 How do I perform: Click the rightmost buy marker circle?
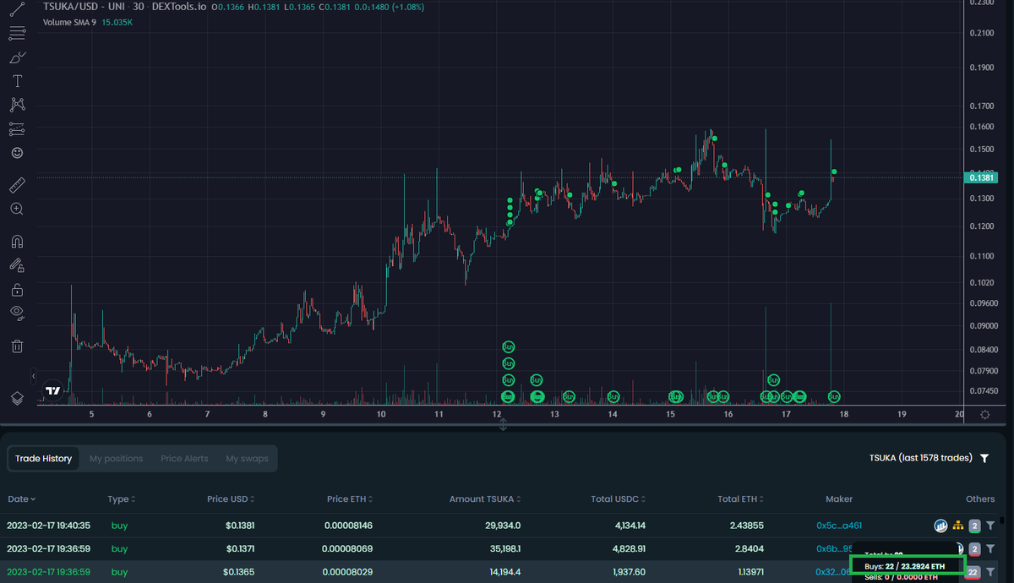(x=834, y=396)
